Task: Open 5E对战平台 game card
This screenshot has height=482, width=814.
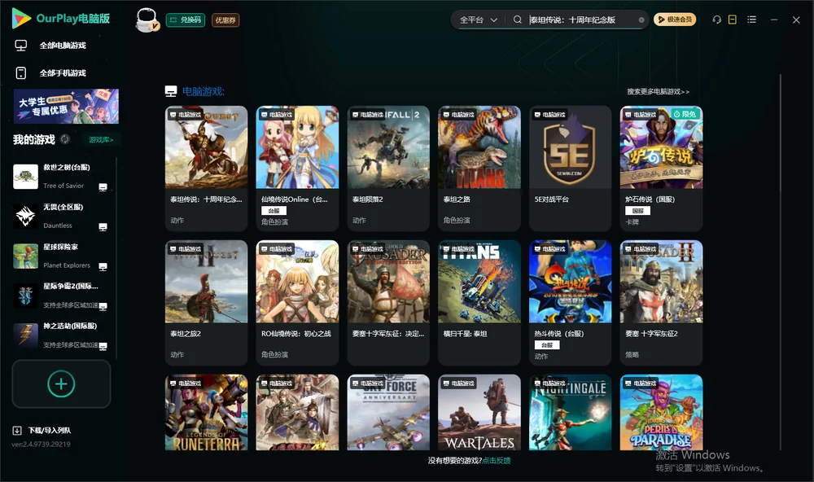Action: [570, 169]
